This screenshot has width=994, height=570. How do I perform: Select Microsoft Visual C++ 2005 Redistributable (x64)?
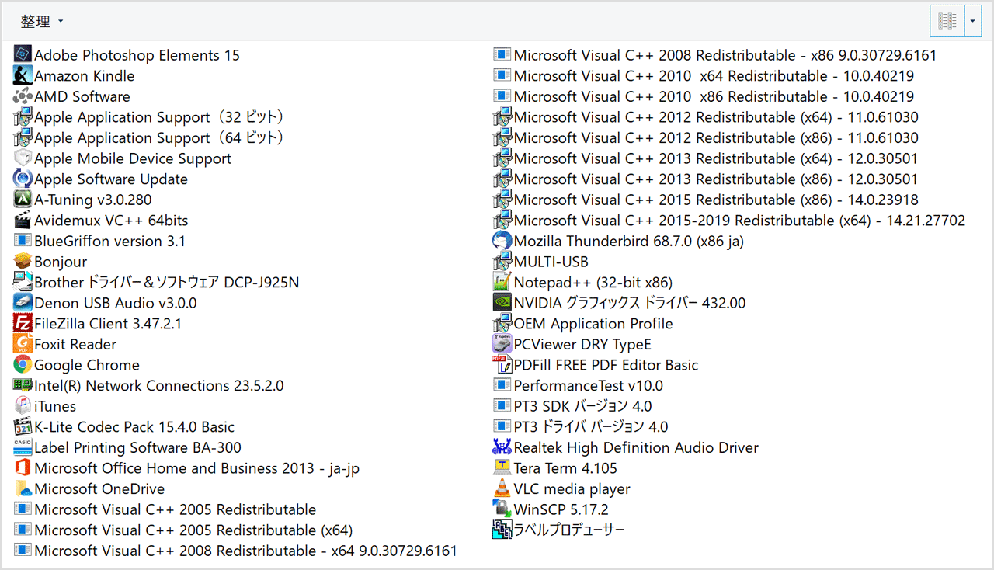pyautogui.click(x=183, y=530)
